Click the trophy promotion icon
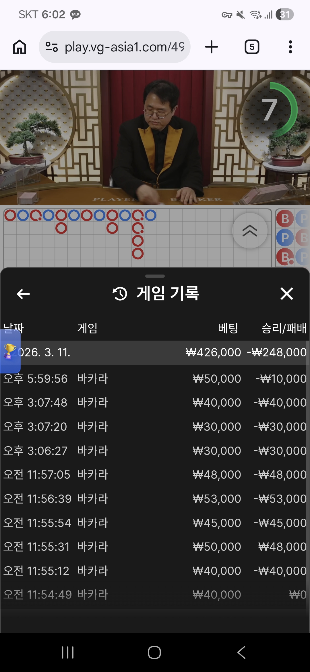This screenshot has width=310, height=672. pyautogui.click(x=10, y=351)
